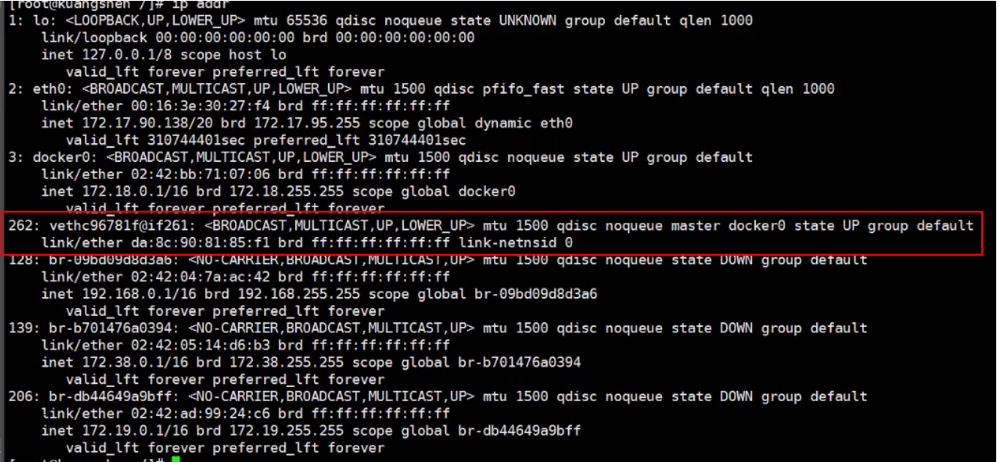
Task: Click the link-netnsid 0 text
Action: 517,243
